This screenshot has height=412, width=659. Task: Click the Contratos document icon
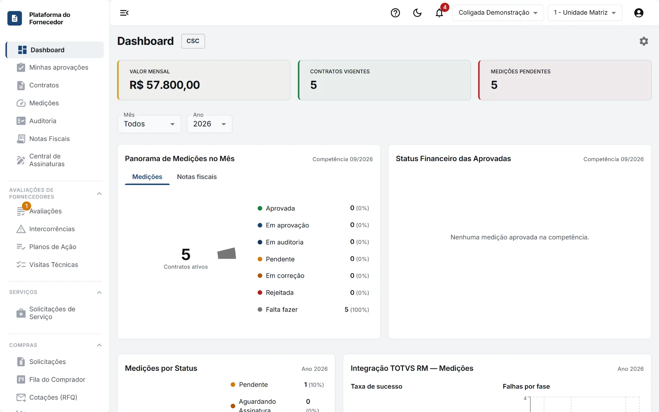coord(21,85)
